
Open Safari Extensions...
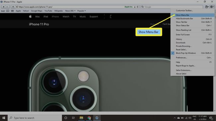pos(193,70)
